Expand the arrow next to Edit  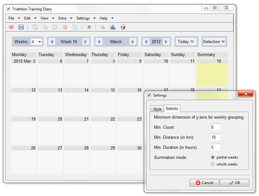[x=35, y=18]
